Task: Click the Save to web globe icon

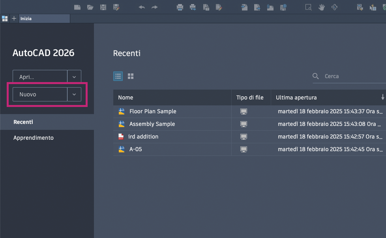Action: click(x=283, y=7)
